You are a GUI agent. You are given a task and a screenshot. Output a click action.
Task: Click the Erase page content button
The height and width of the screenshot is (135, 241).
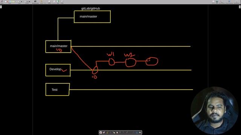coord(62,2)
